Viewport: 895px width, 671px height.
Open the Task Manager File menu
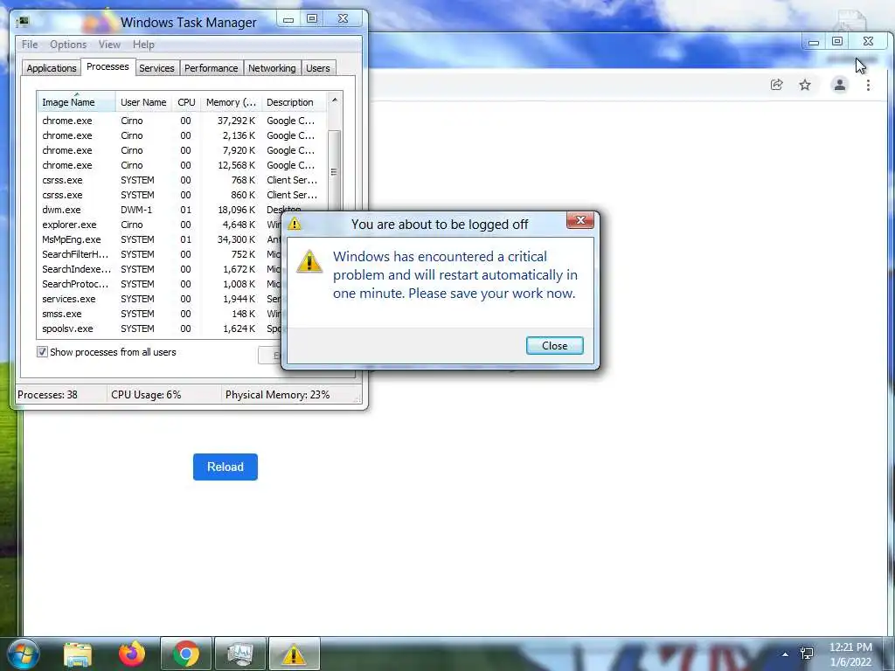coord(30,45)
